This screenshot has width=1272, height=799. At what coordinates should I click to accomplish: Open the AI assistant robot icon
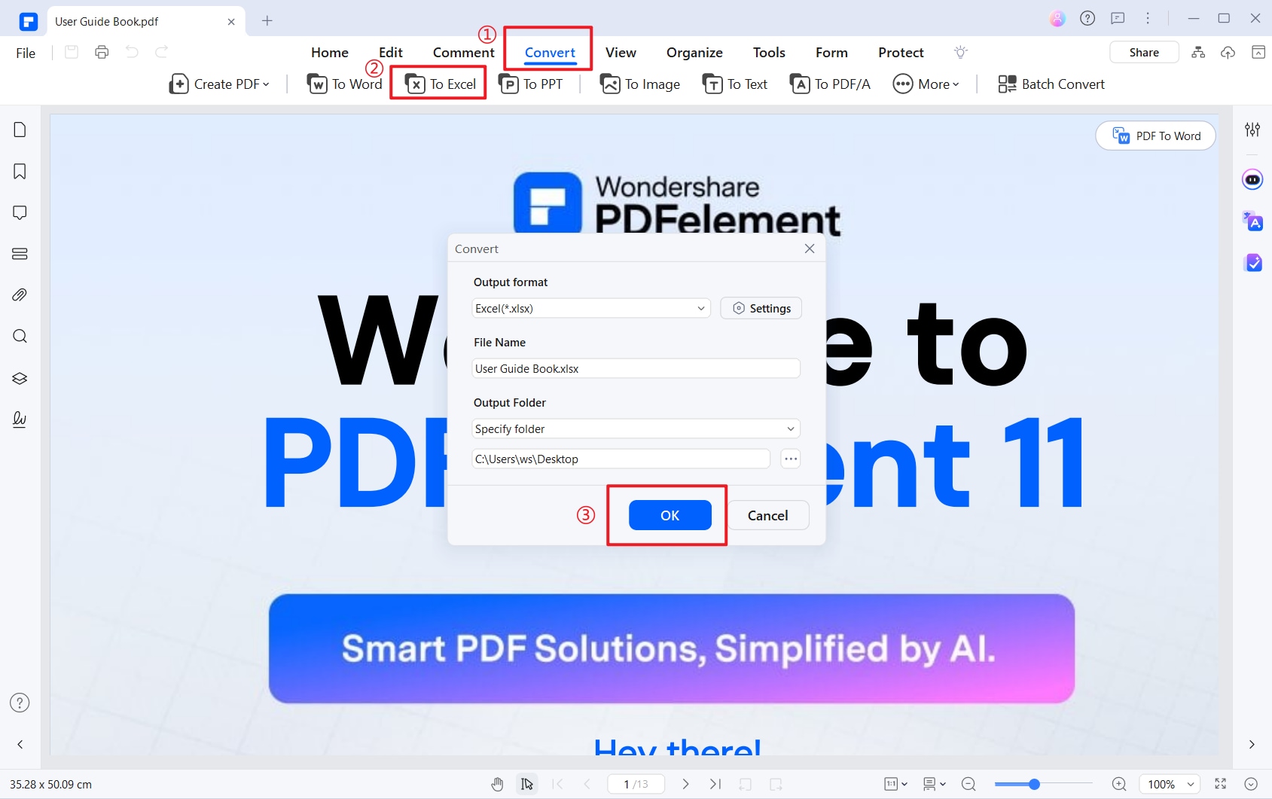[x=1252, y=179]
